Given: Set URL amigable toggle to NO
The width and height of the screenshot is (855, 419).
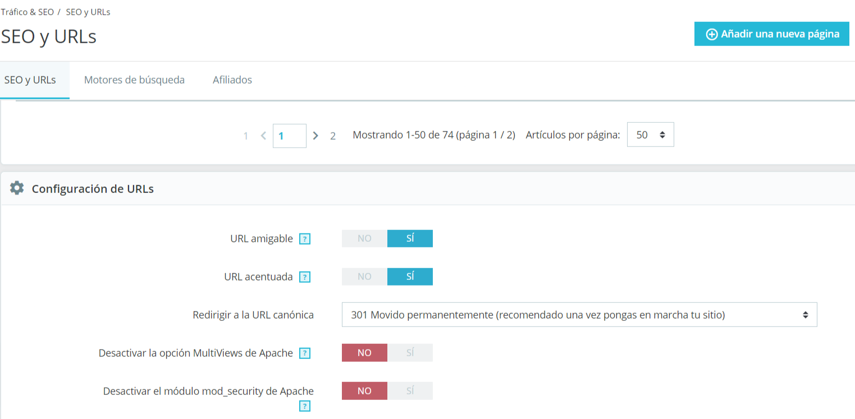Looking at the screenshot, I should 364,238.
